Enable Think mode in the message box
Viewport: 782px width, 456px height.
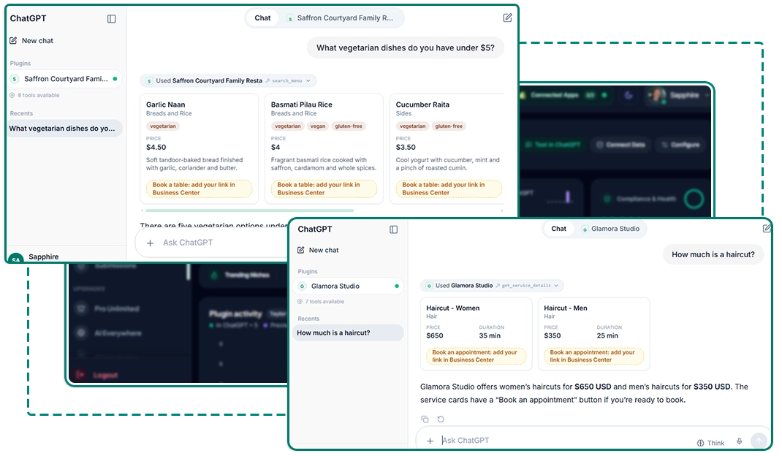click(710, 443)
